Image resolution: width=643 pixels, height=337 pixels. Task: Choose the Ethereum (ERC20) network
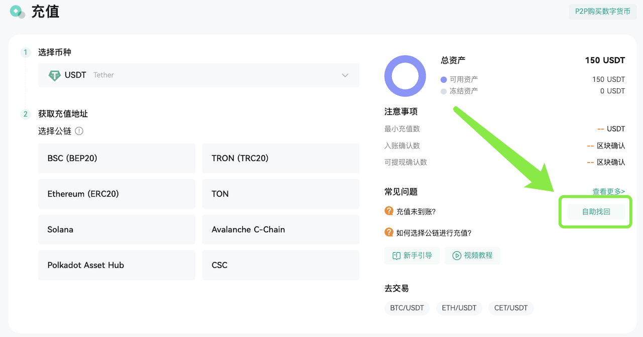tap(117, 194)
